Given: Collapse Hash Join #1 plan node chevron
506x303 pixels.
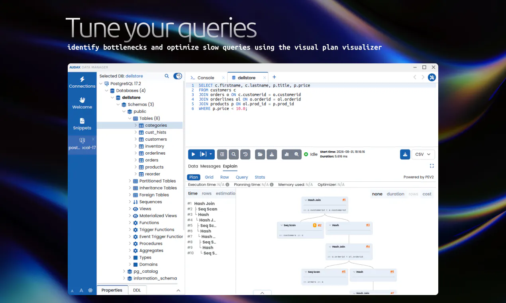Looking at the screenshot, I should point(306,200).
